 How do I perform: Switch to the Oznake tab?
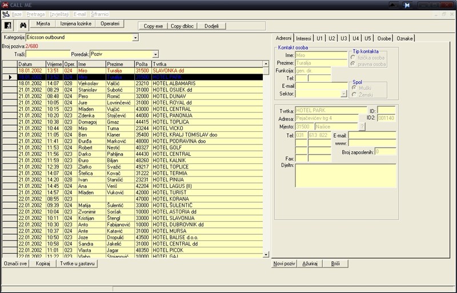(x=404, y=38)
